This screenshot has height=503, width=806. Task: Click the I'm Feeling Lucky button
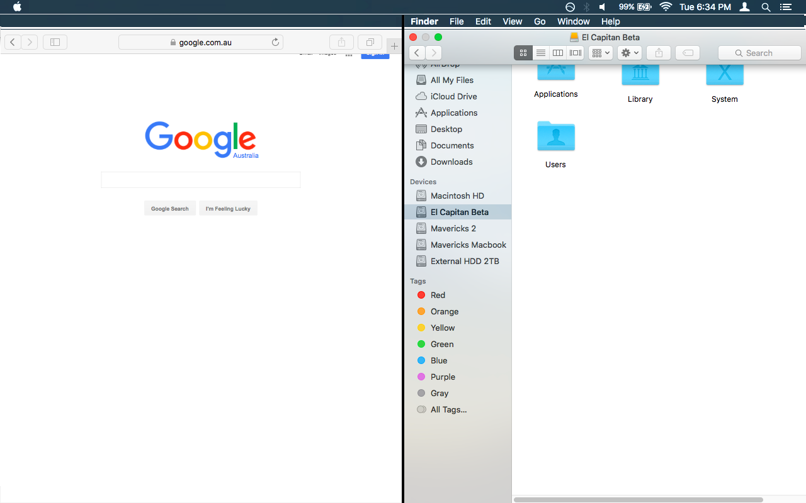coord(228,209)
